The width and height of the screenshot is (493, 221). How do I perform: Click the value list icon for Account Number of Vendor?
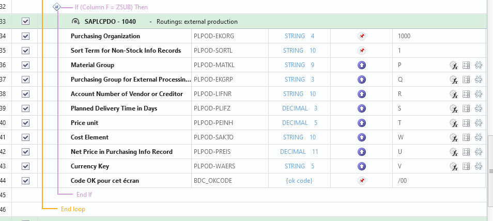[466, 94]
